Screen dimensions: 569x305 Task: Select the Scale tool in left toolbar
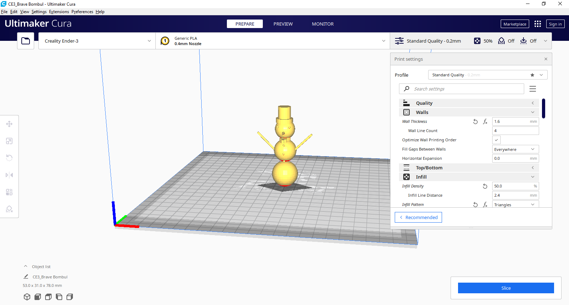point(9,141)
